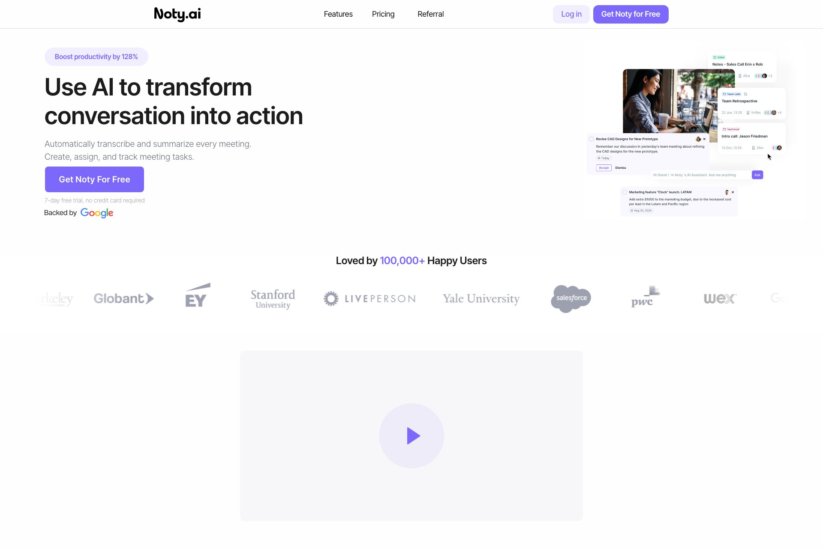
Task: Click the EY company logo
Action: tap(197, 296)
